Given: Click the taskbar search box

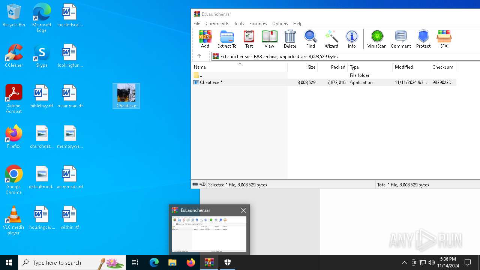Looking at the screenshot, I should [72, 262].
